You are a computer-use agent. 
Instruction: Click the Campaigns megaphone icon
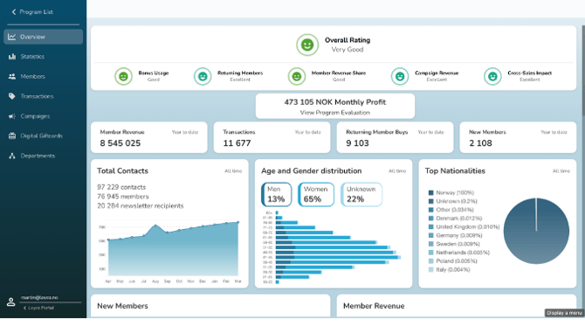[x=12, y=116]
